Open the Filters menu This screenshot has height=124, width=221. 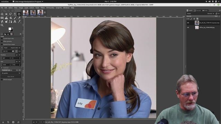point(43,8)
